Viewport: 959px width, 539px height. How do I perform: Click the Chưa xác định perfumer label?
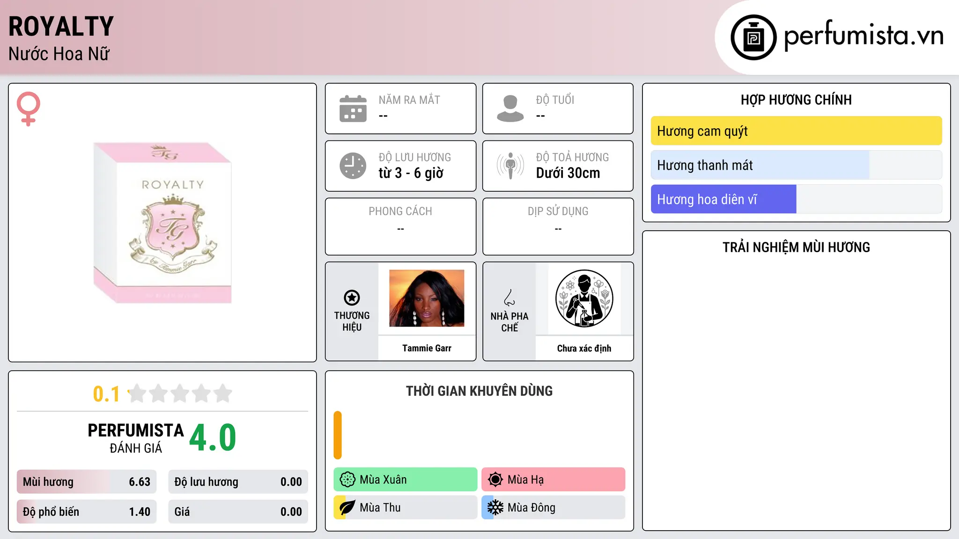(584, 348)
